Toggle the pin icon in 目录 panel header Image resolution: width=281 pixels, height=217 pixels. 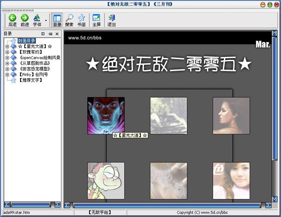pos(50,34)
